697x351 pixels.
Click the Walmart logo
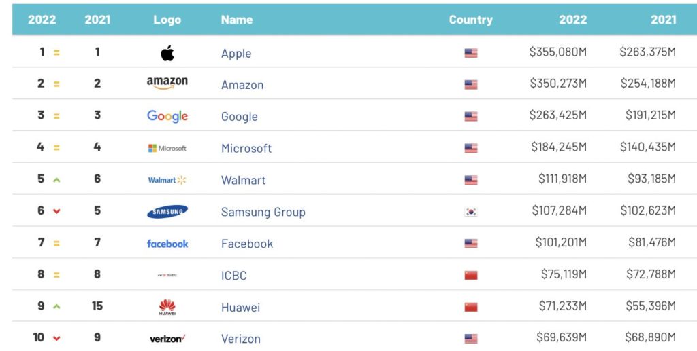(x=167, y=180)
